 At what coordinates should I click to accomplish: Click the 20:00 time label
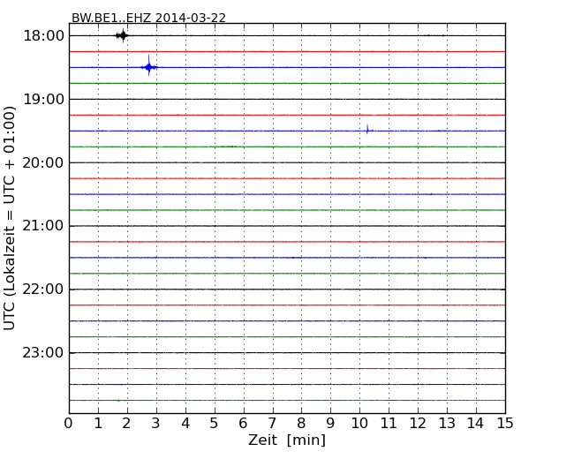pyautogui.click(x=43, y=163)
